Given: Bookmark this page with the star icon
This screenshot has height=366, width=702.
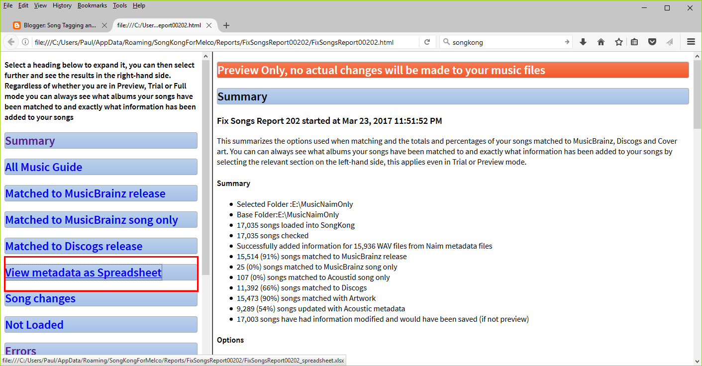Looking at the screenshot, I should (618, 42).
